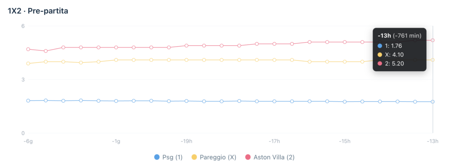Screen dimensions: 449x166
Task: Select the red data point at -6g
Action: [28, 49]
